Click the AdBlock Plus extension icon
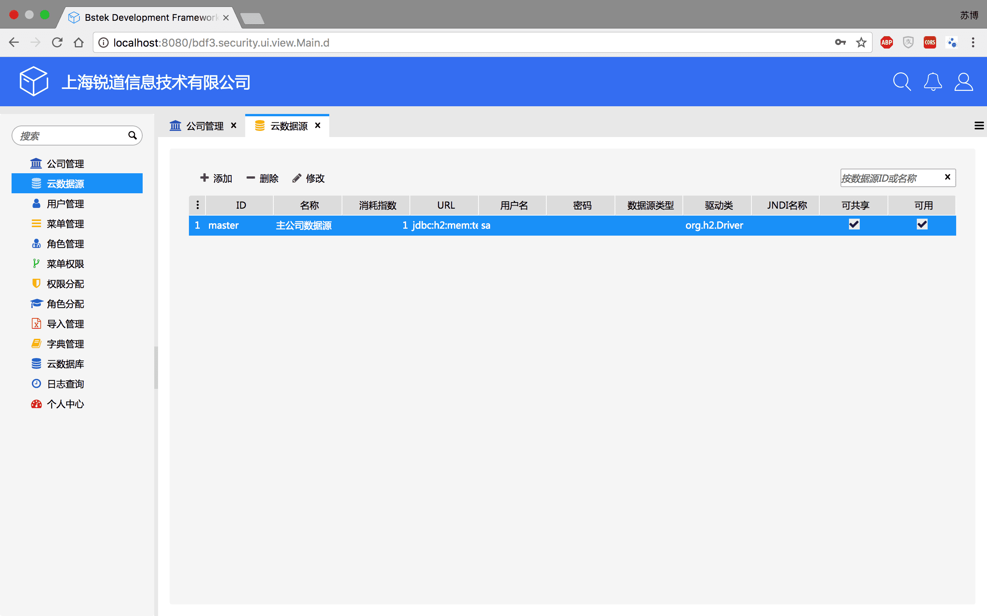Viewport: 987px width, 616px height. (886, 42)
